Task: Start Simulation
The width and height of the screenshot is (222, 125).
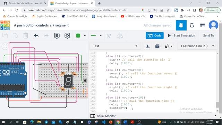Action: tap(181, 35)
